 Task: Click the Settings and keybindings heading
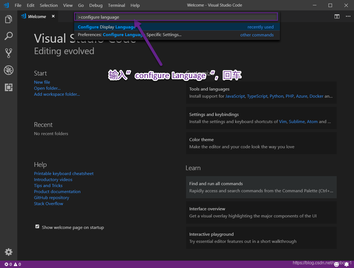point(214,114)
